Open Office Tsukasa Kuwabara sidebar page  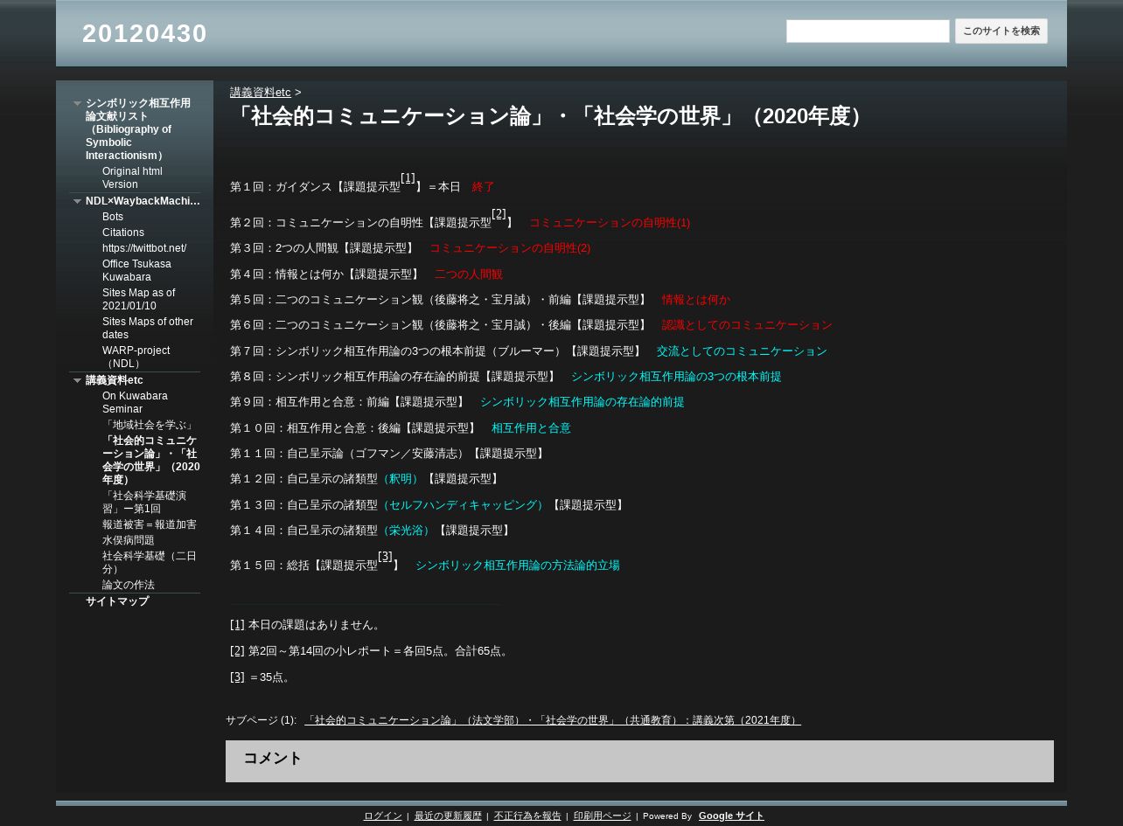pos(136,271)
